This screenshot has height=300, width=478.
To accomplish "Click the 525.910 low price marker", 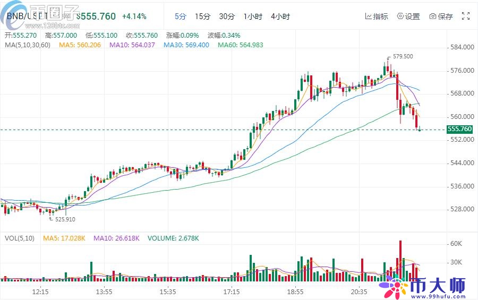I will [x=65, y=219].
